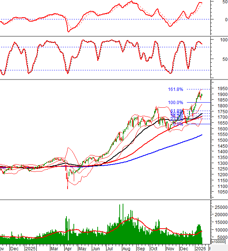Click the x100000 volume scale label

(219, 242)
